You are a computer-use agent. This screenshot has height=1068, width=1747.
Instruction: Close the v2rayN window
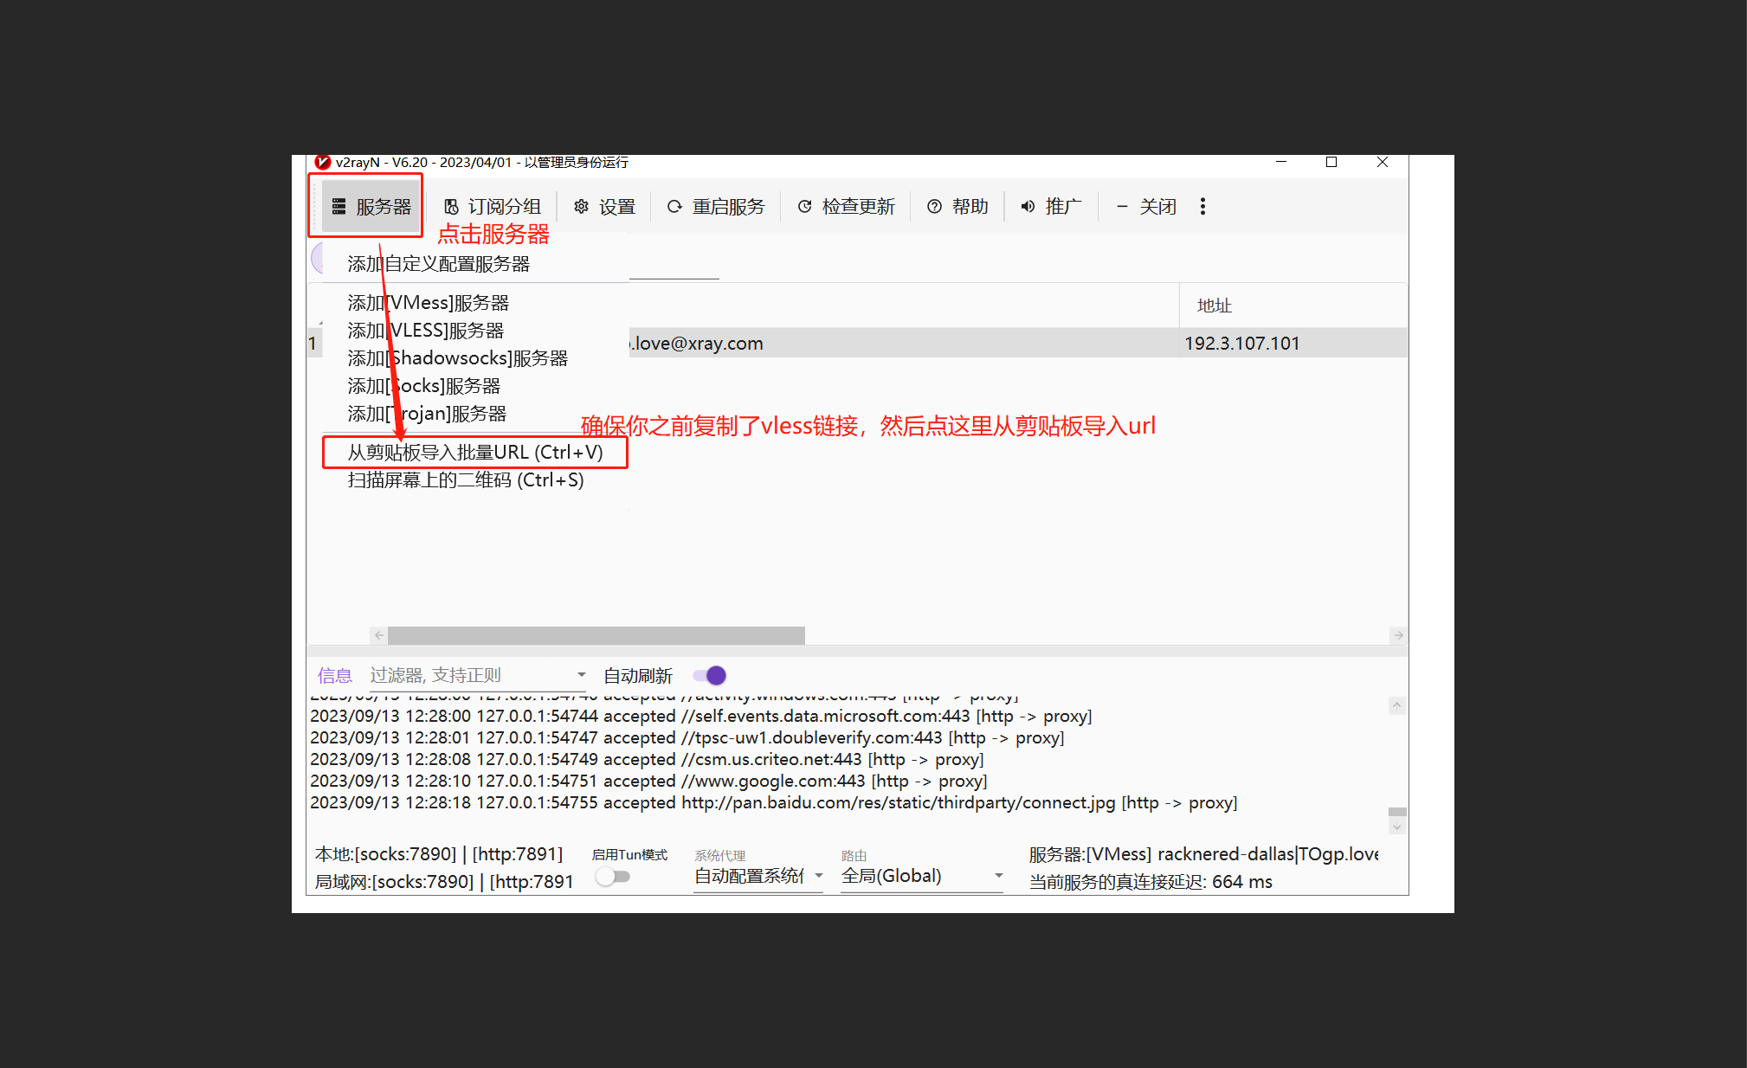1383,163
